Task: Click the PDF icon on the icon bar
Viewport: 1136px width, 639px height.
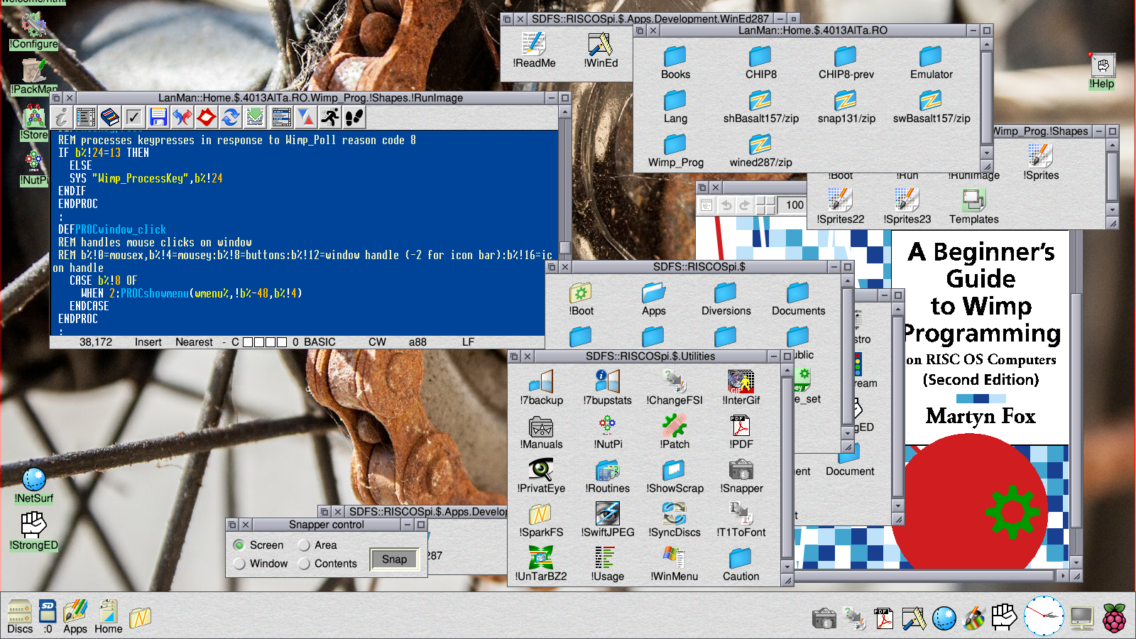Action: tap(884, 618)
